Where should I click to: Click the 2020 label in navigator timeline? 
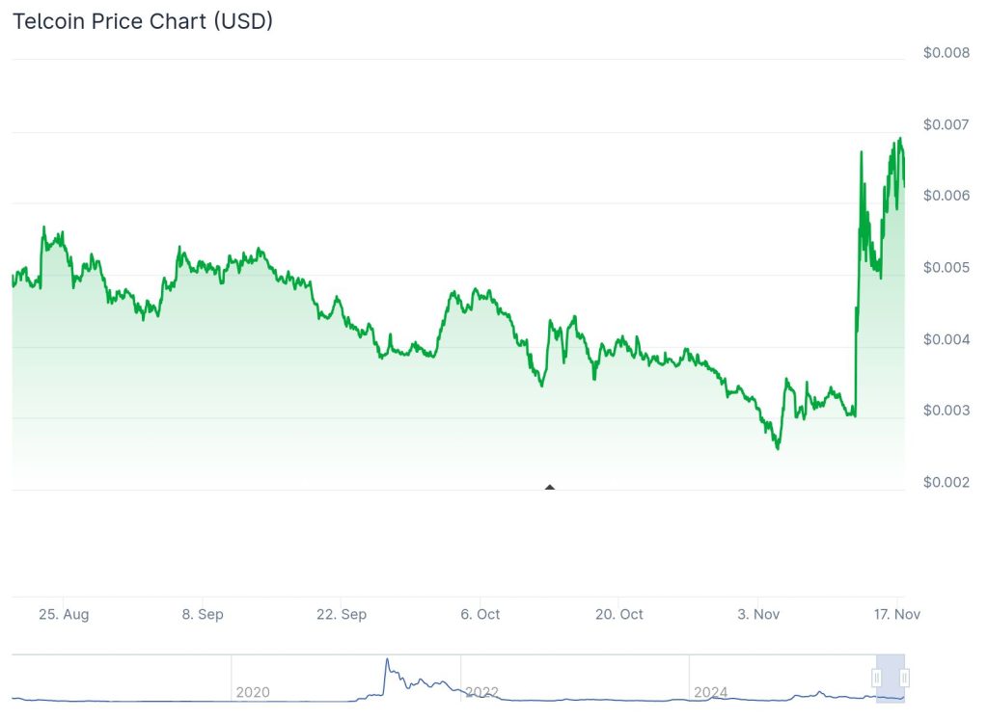(x=253, y=692)
